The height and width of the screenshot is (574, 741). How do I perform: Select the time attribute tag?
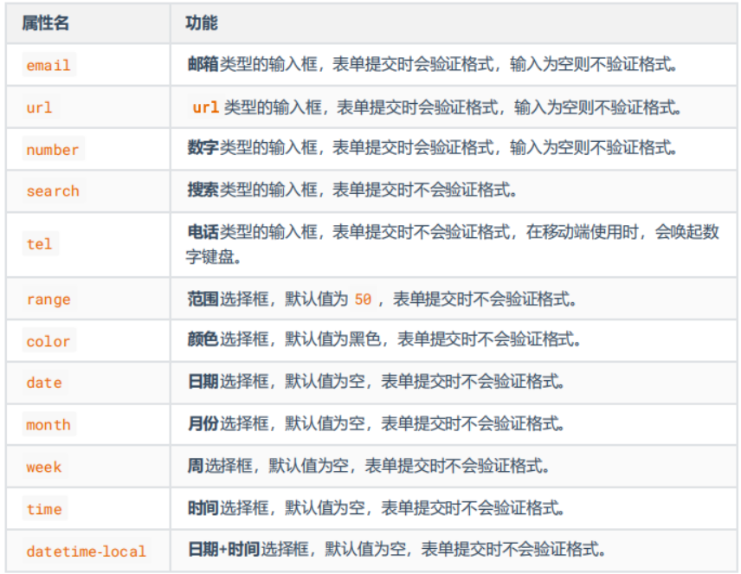coord(44,509)
